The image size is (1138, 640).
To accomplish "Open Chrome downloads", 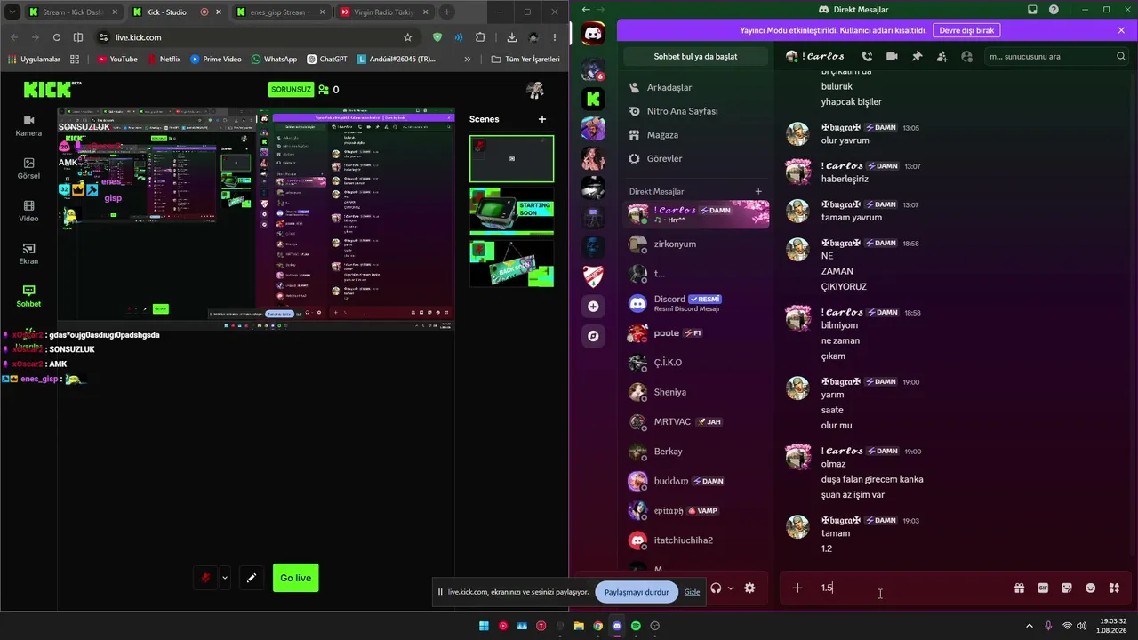I will [512, 37].
